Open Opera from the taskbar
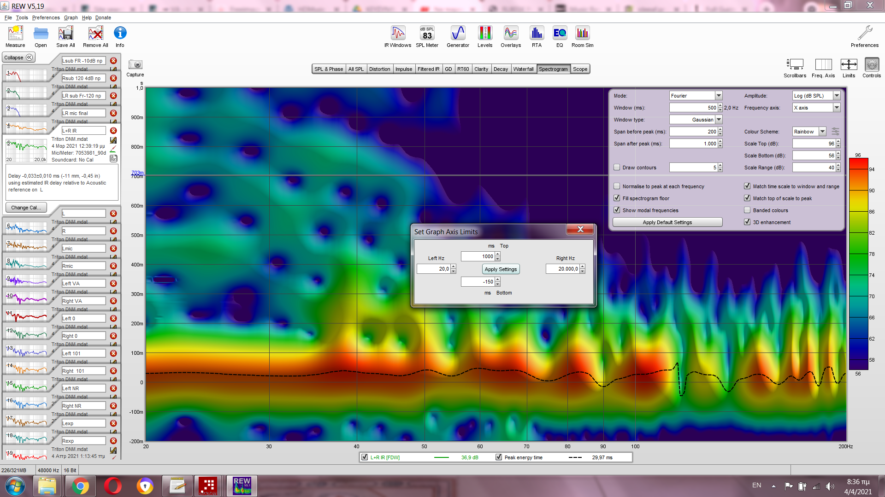Image resolution: width=885 pixels, height=497 pixels. point(112,486)
